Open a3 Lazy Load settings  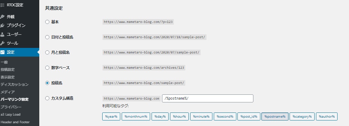10,115
